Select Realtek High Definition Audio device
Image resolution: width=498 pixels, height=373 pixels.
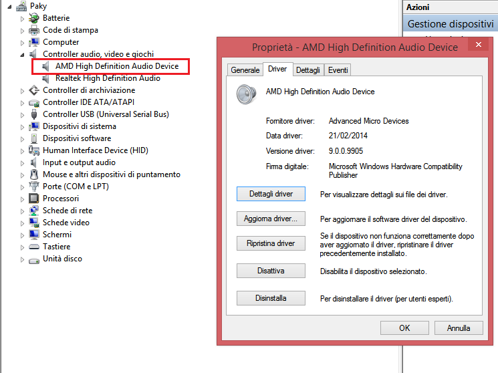pyautogui.click(x=108, y=78)
